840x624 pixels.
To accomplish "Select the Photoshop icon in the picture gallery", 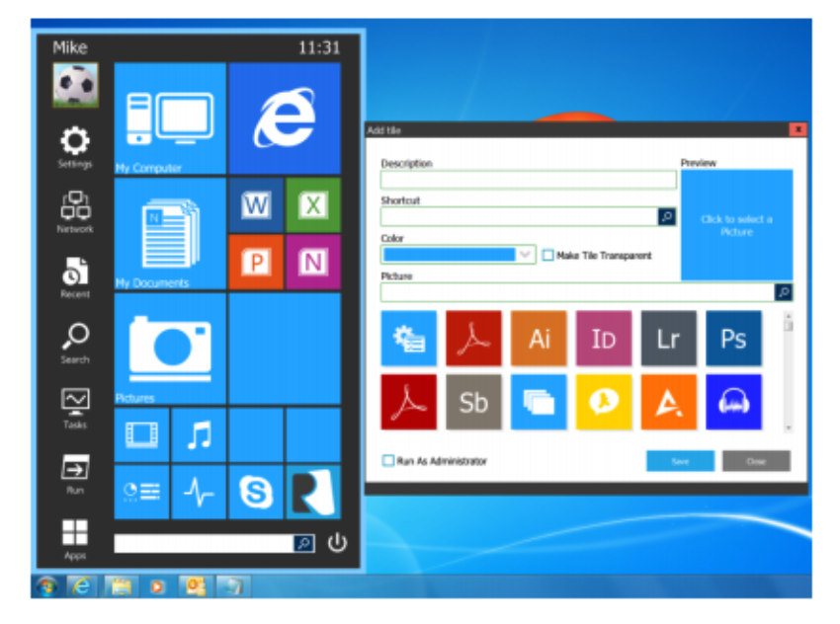I will [x=734, y=338].
